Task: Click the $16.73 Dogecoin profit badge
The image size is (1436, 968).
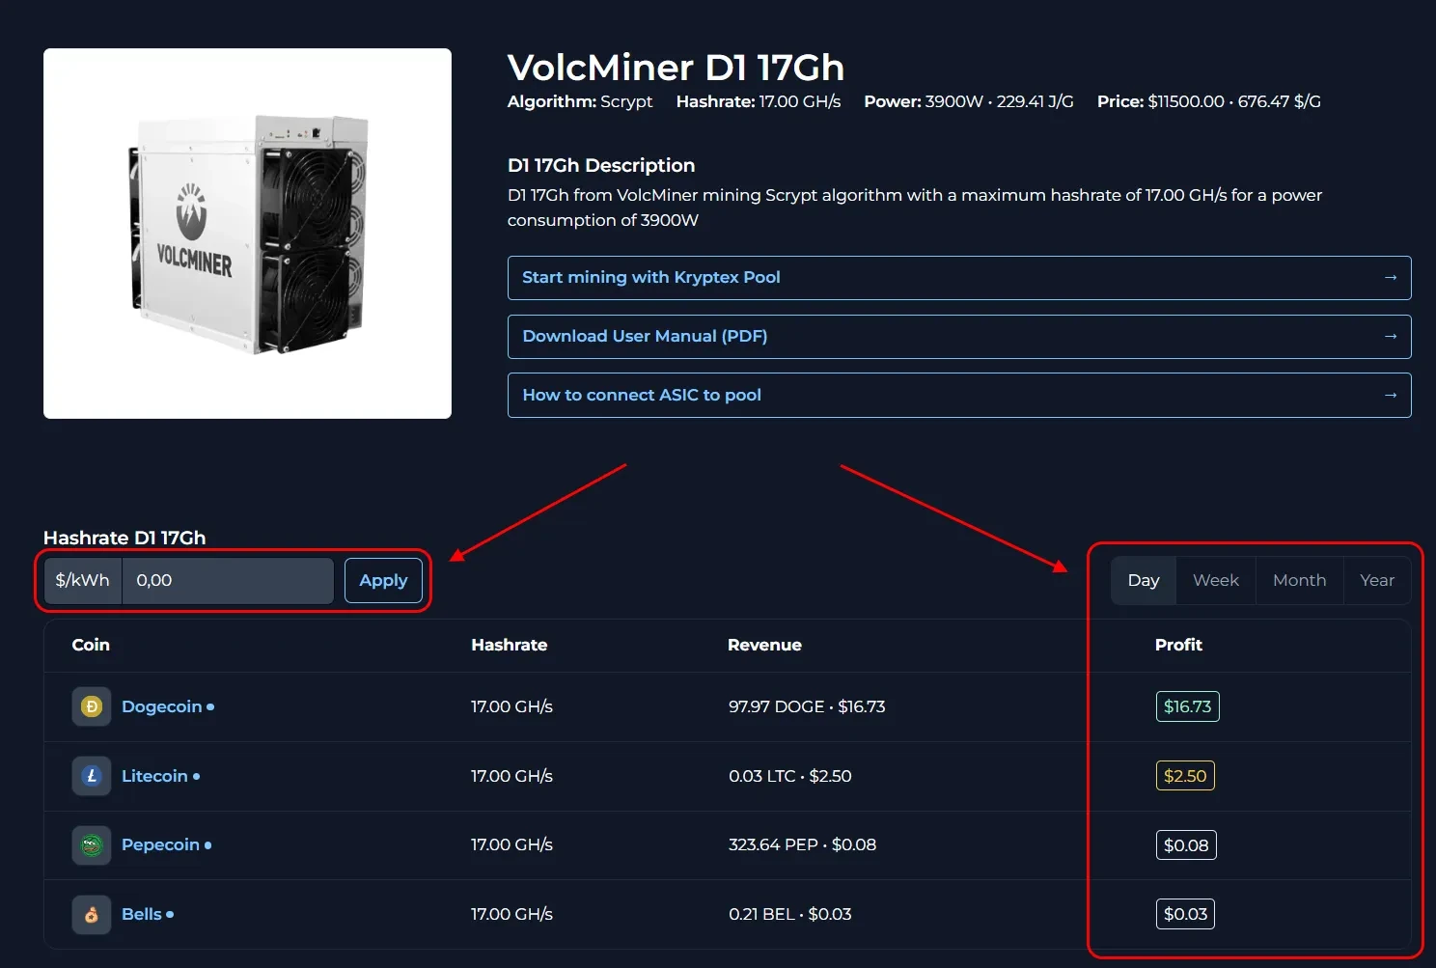Action: tap(1187, 706)
